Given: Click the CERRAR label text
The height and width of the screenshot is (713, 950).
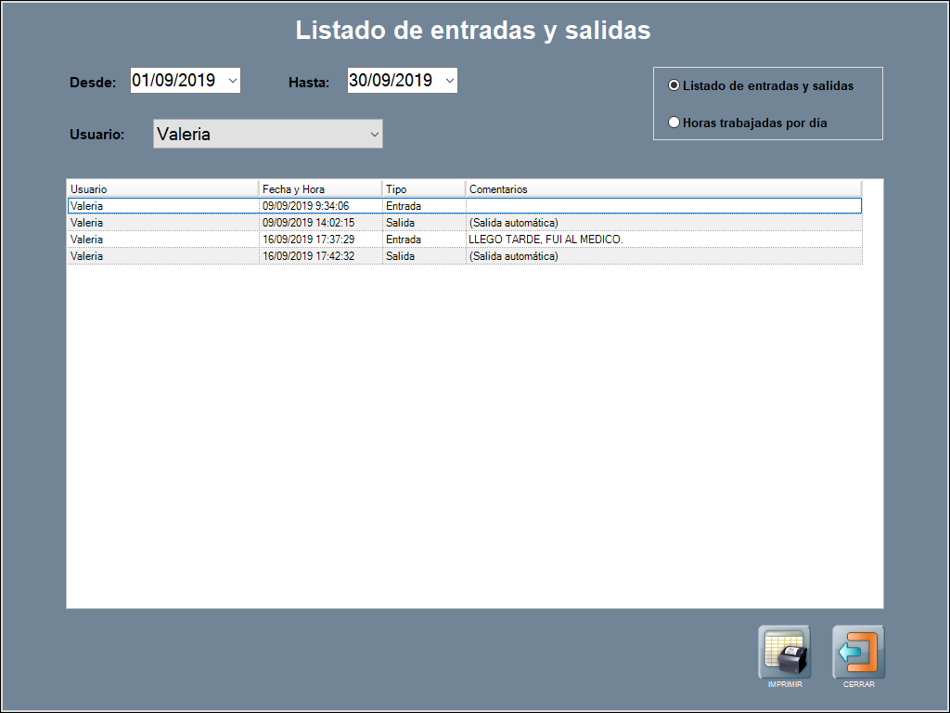Looking at the screenshot, I should point(858,684).
